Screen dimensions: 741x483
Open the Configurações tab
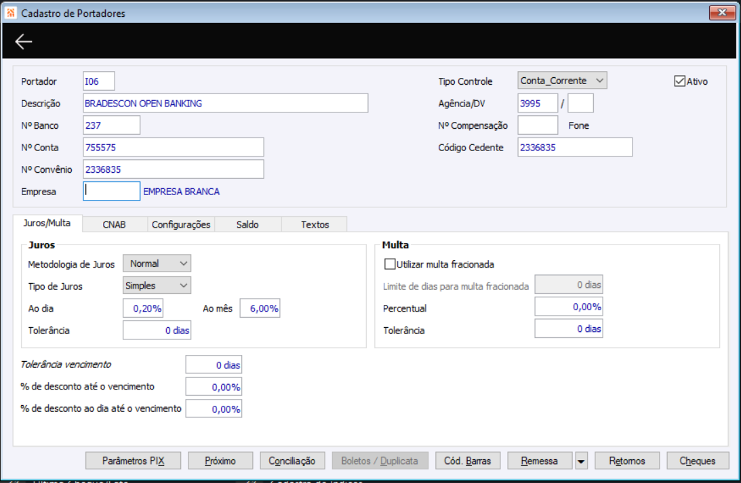pos(181,224)
